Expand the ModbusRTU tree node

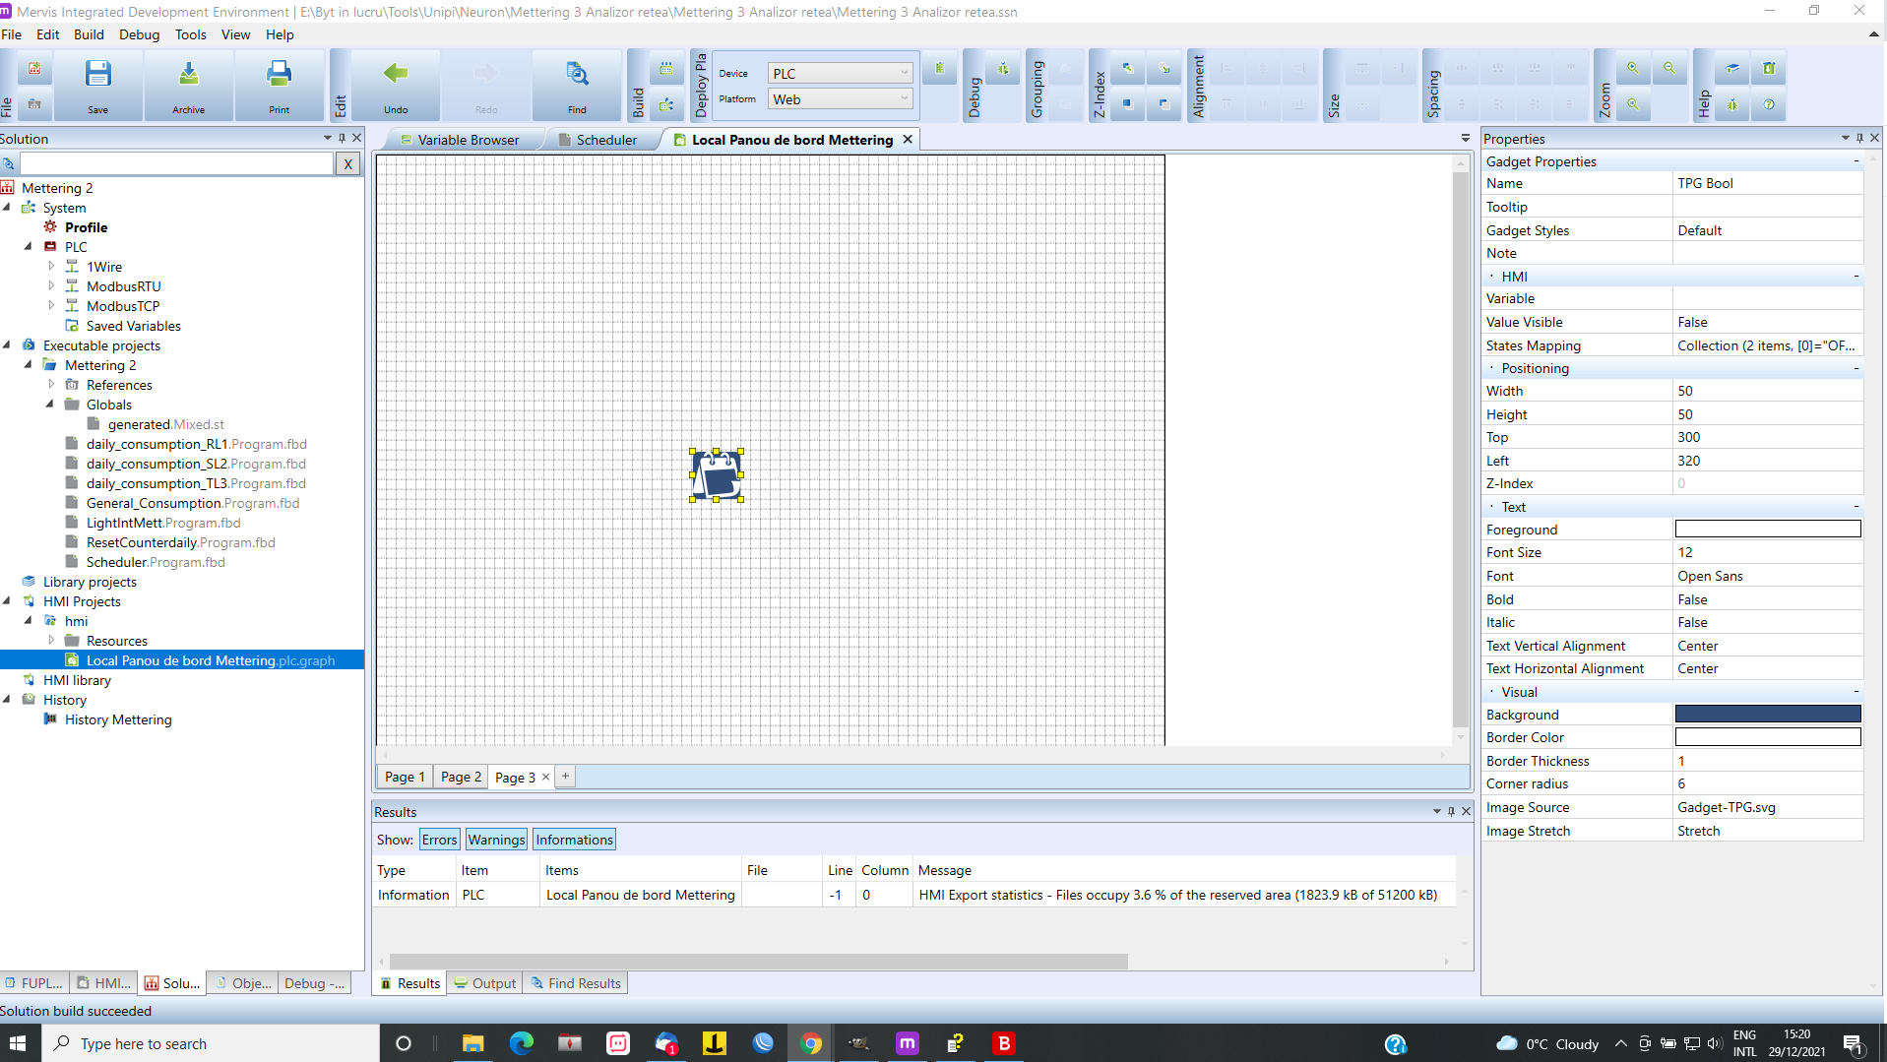52,285
